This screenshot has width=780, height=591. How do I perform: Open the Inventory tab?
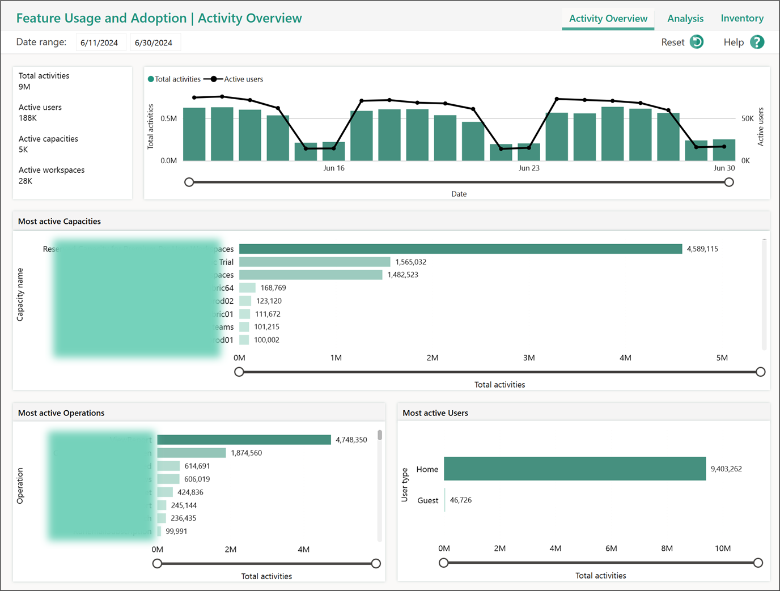742,18
